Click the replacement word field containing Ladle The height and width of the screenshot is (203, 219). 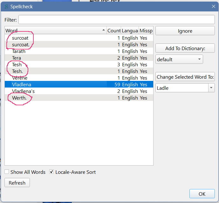[x=181, y=88]
